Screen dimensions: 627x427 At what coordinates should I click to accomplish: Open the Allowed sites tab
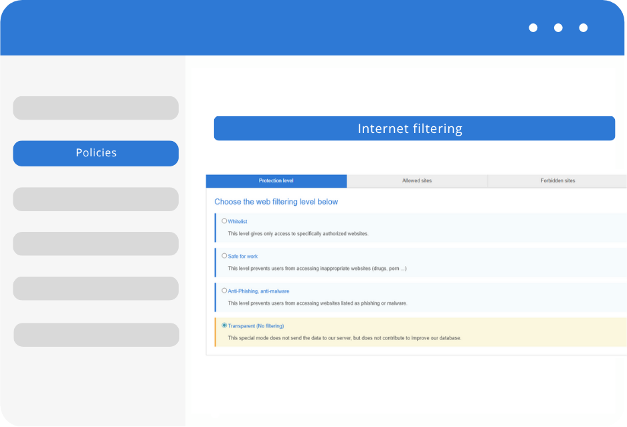417,181
